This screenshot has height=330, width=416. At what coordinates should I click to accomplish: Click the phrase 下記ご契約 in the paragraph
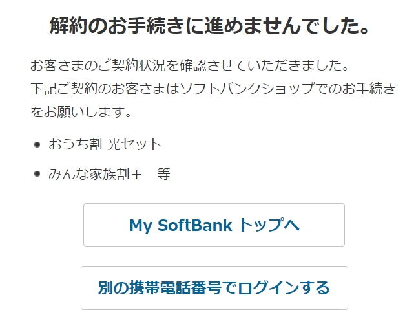tap(62, 89)
